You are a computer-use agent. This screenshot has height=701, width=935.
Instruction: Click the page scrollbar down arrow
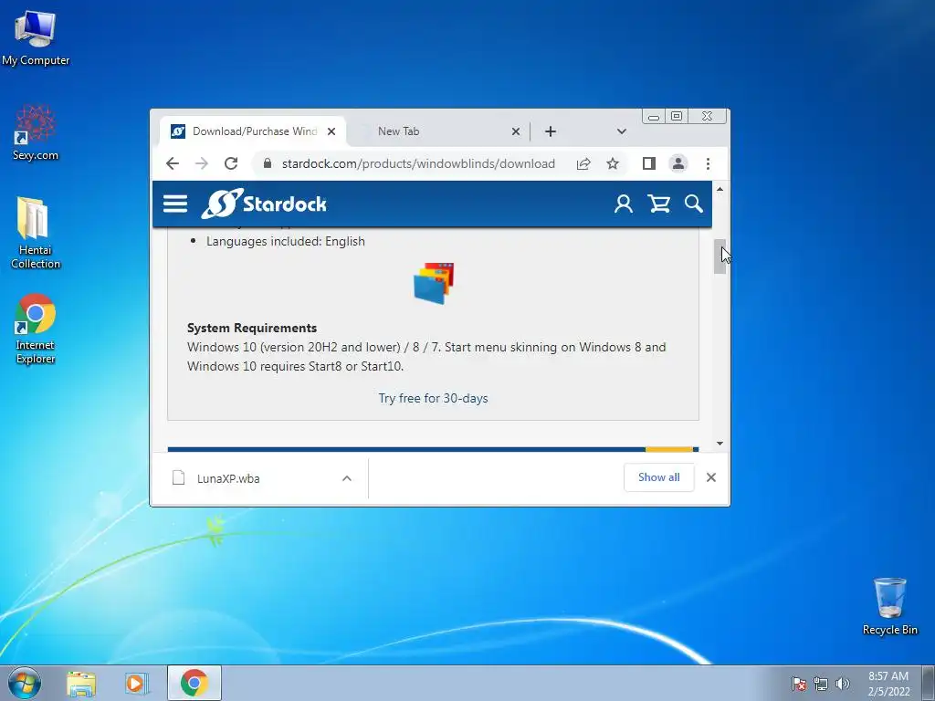(x=720, y=444)
